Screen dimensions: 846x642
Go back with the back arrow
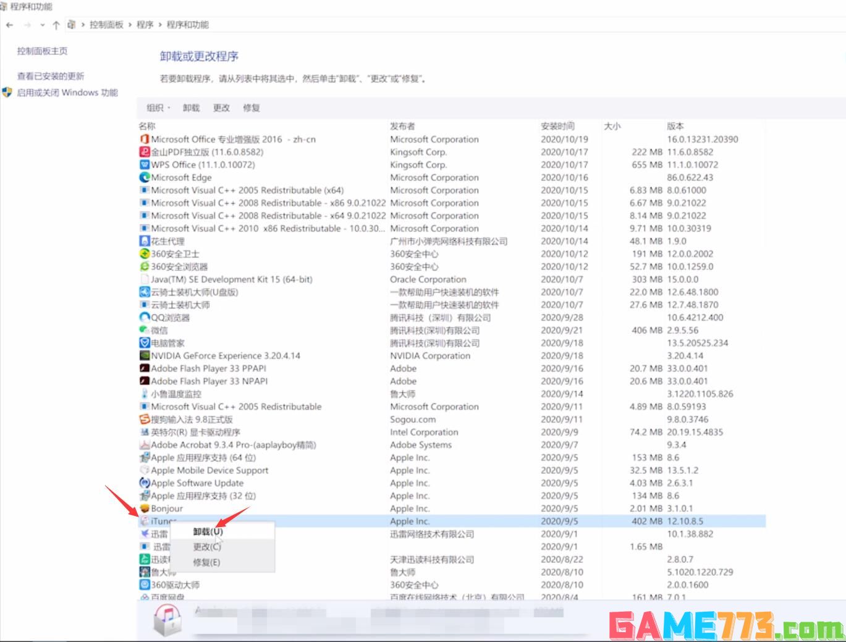10,25
